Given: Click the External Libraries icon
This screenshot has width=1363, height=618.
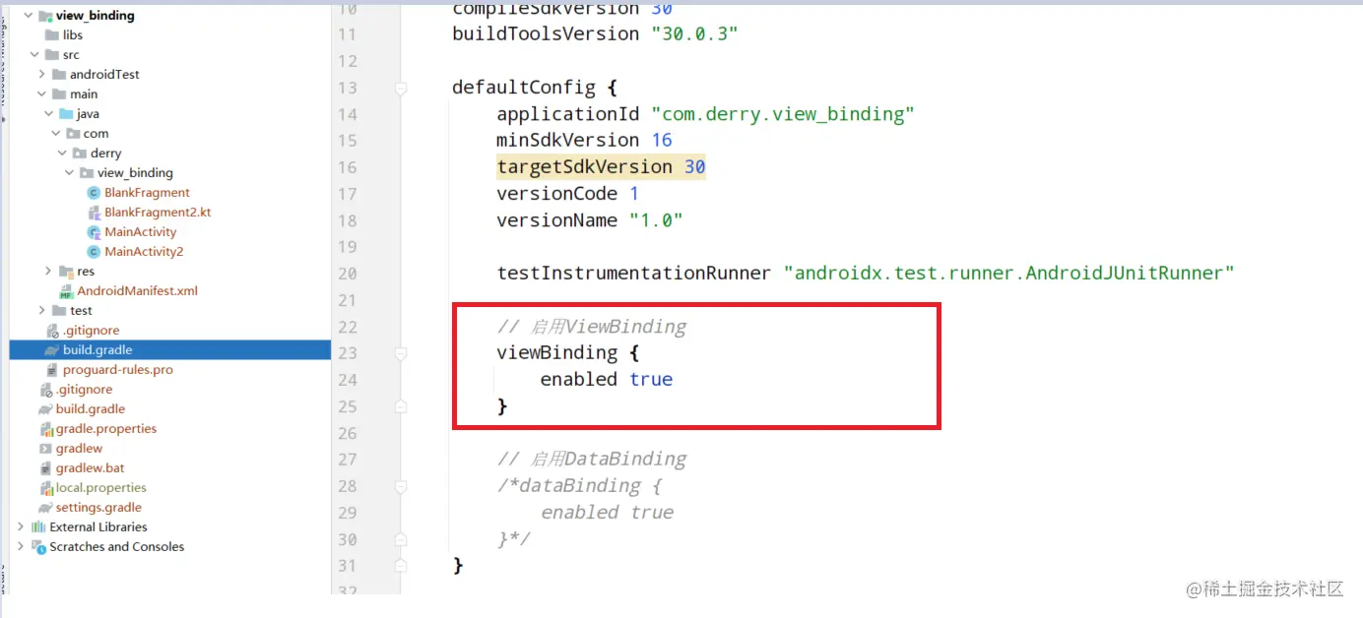Looking at the screenshot, I should coord(38,527).
